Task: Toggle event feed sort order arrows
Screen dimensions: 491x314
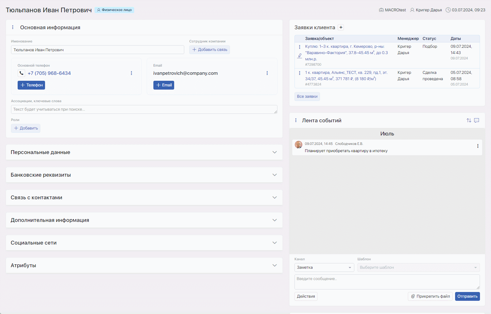Action: click(x=469, y=120)
